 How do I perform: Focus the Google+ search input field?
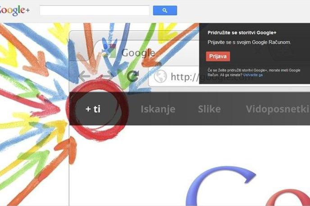click(95, 10)
